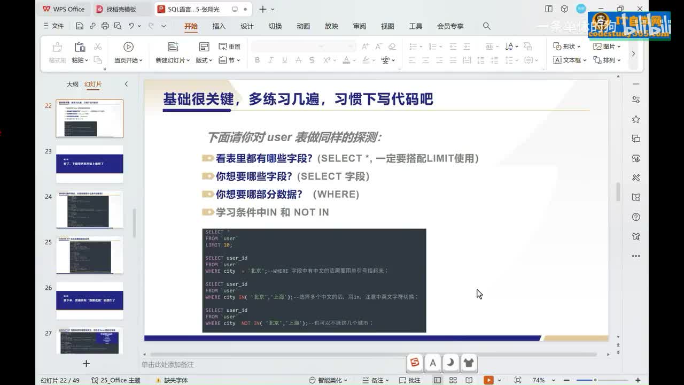Image resolution: width=684 pixels, height=385 pixels.
Task: Switch to normal view icon
Action: tap(437, 380)
